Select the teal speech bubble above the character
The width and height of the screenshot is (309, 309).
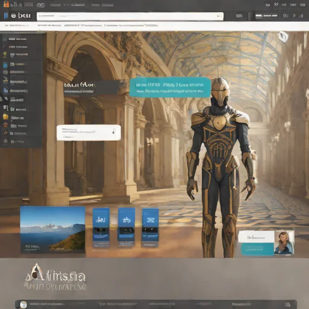[x=170, y=88]
